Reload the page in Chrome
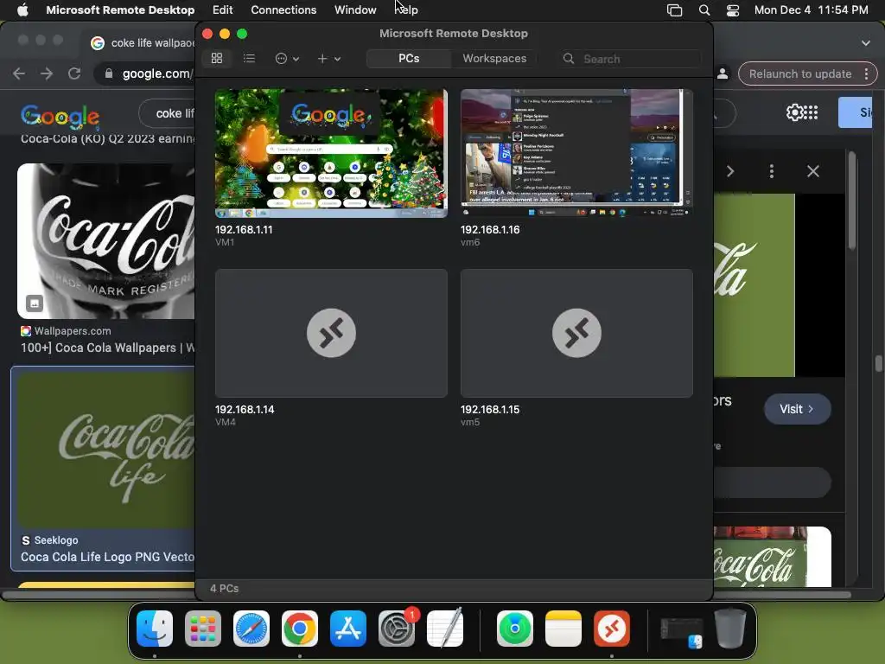Screen dimensions: 885x664 point(74,73)
